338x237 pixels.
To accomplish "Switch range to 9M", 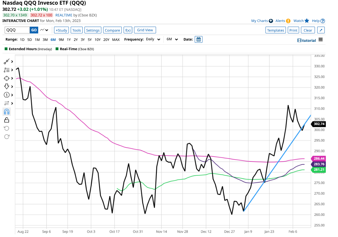I will pyautogui.click(x=61, y=40).
